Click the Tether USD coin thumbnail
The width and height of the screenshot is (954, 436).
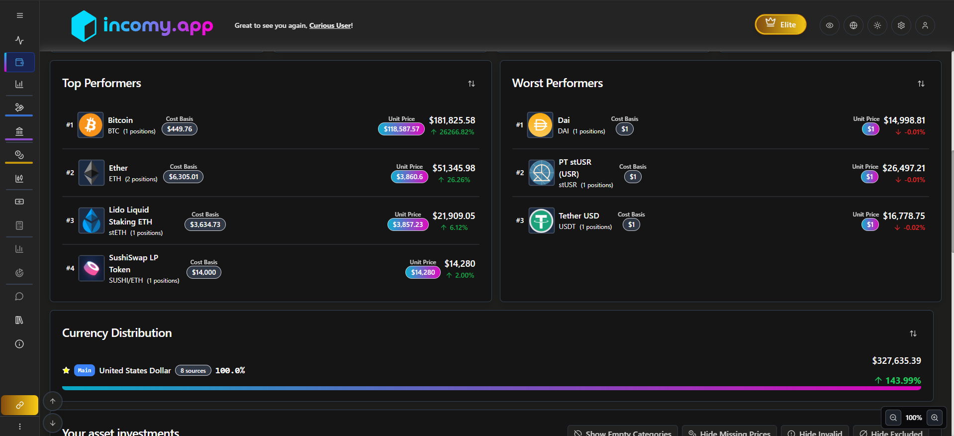tap(541, 220)
